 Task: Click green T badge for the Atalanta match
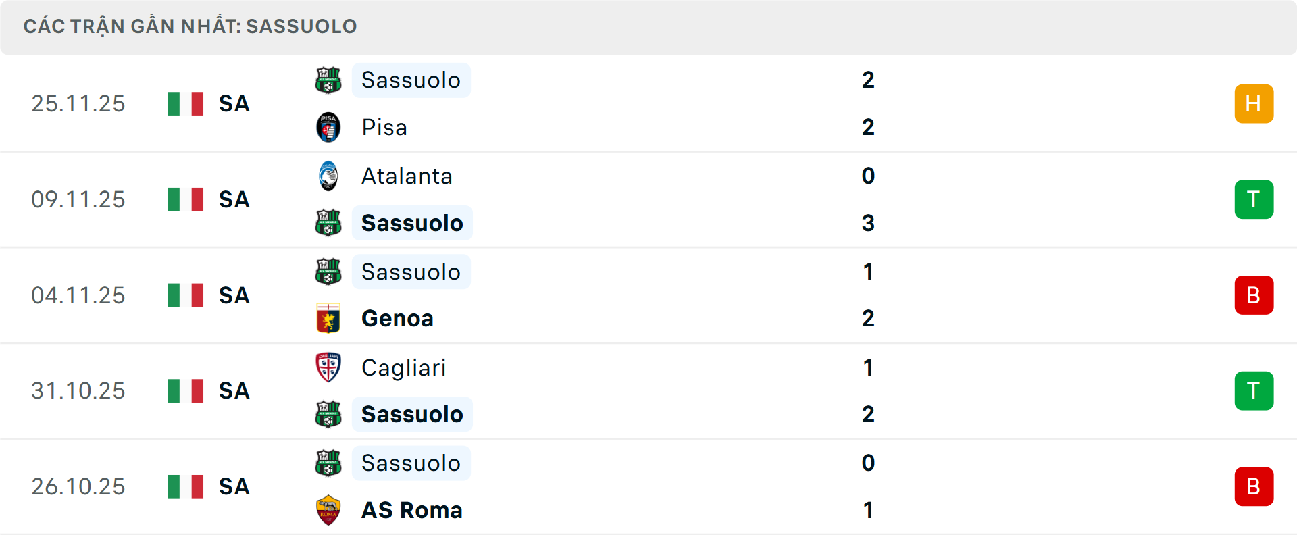pyautogui.click(x=1254, y=199)
